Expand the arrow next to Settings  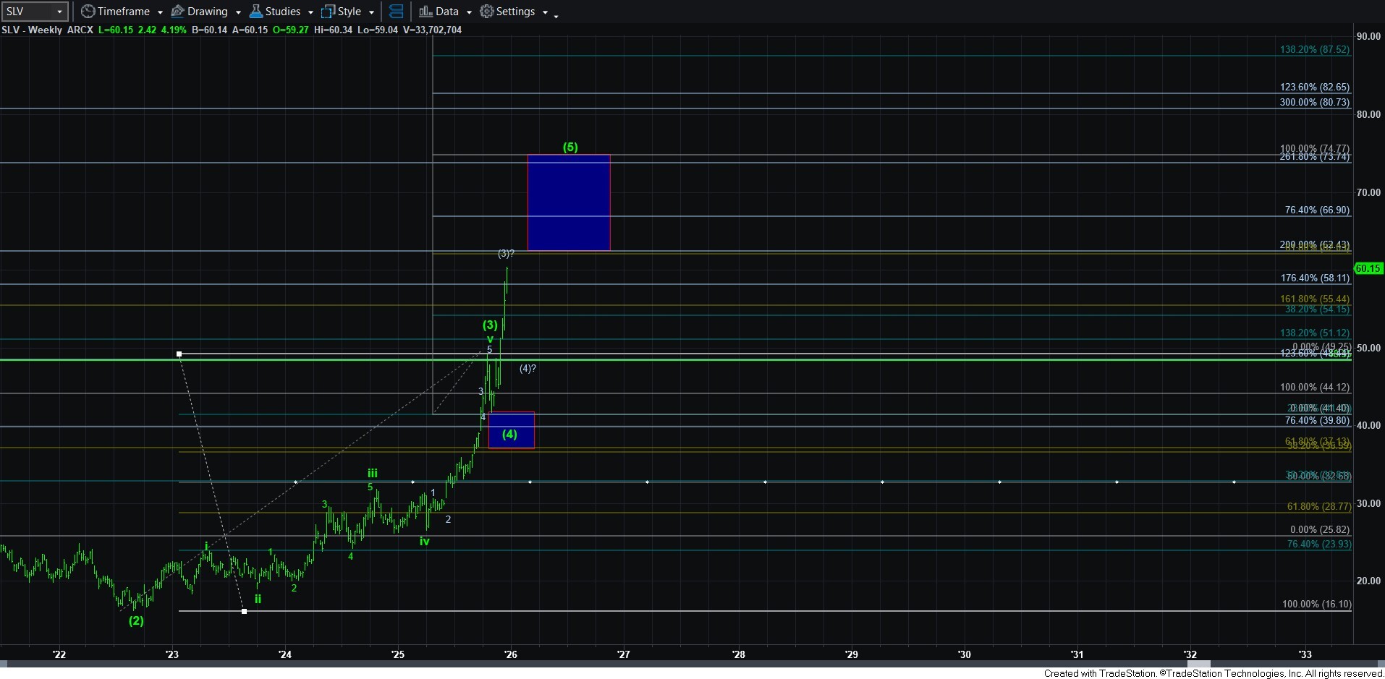coord(545,12)
